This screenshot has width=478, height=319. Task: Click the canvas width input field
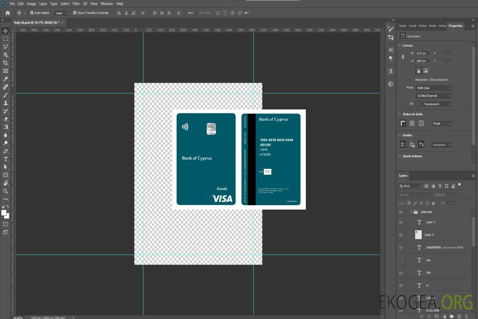point(422,53)
